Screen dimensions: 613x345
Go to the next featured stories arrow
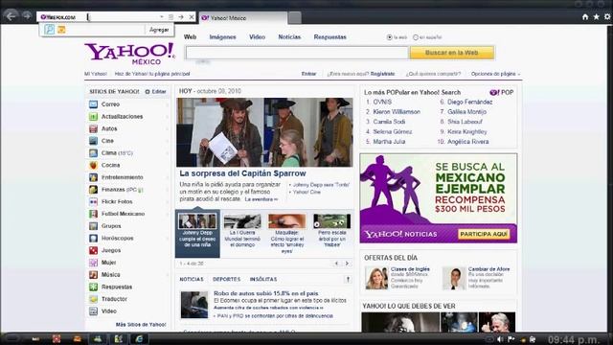tap(347, 264)
